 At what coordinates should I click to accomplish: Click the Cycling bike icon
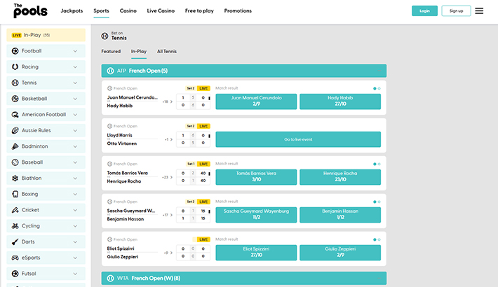(15, 226)
